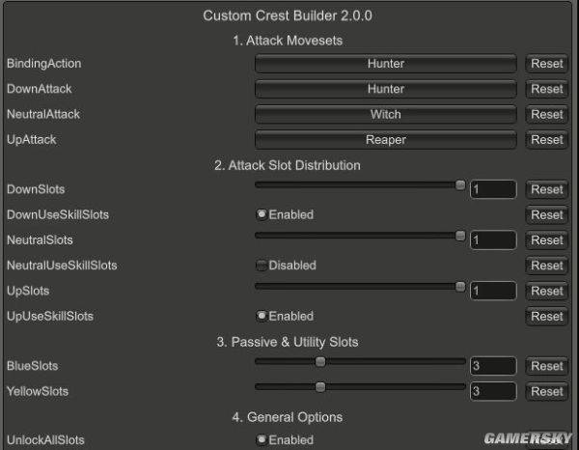Click Reset for YellowSlots
Image resolution: width=579 pixels, height=450 pixels.
(546, 391)
